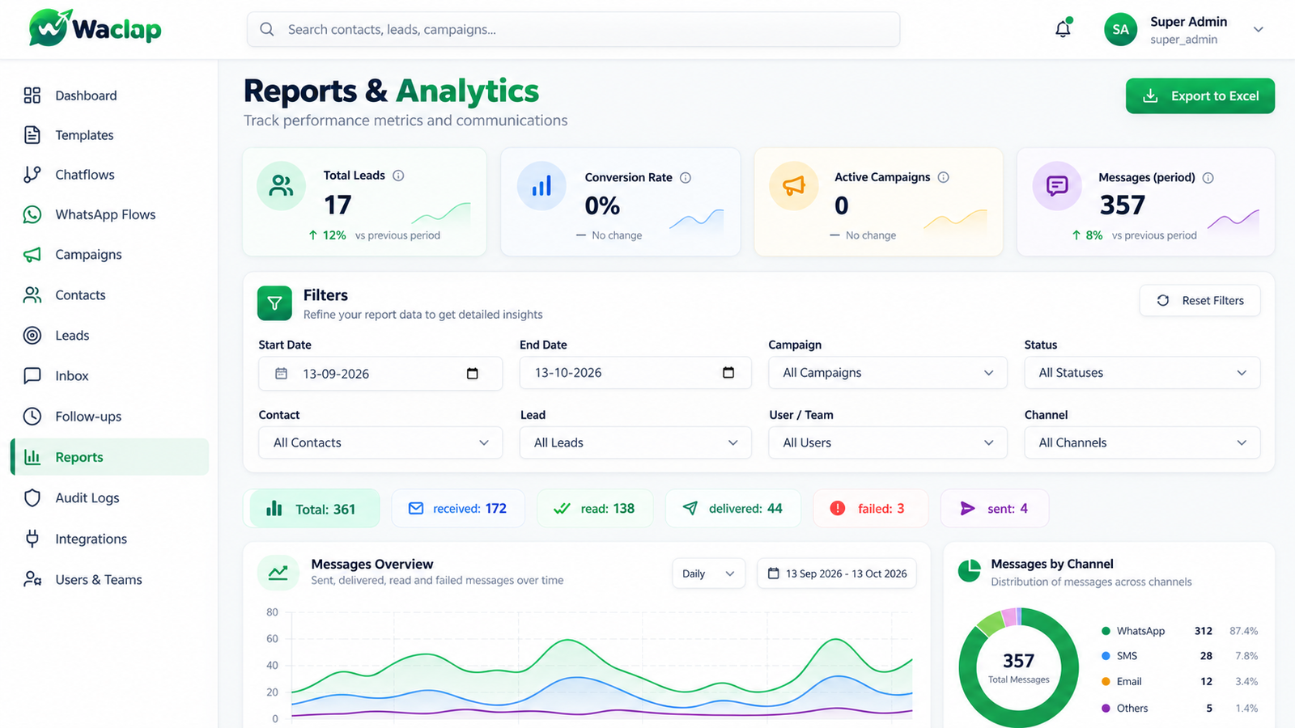The height and width of the screenshot is (728, 1295).
Task: Click the Others purple legend dot
Action: pyautogui.click(x=1106, y=709)
